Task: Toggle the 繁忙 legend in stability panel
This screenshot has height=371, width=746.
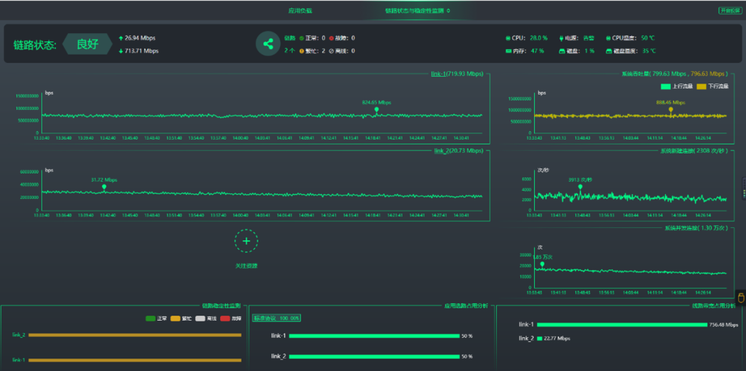Action: tap(180, 318)
